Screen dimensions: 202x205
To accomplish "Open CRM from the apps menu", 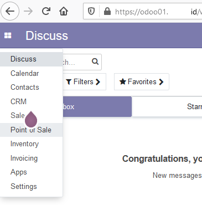I will pyautogui.click(x=32, y=101).
